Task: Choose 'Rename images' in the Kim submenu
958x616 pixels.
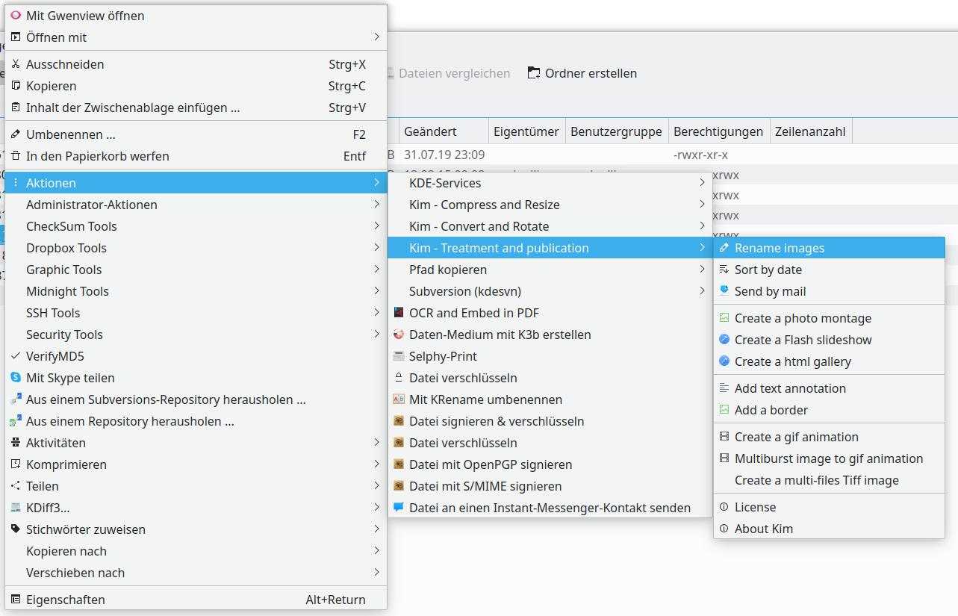Action: pos(829,248)
